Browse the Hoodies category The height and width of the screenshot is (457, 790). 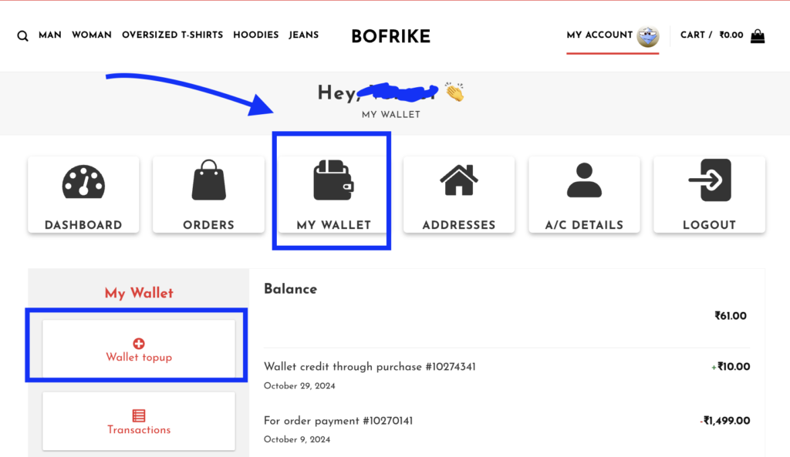click(256, 35)
